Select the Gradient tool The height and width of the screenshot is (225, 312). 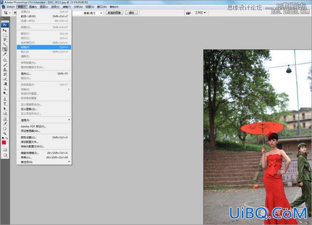coord(5,84)
